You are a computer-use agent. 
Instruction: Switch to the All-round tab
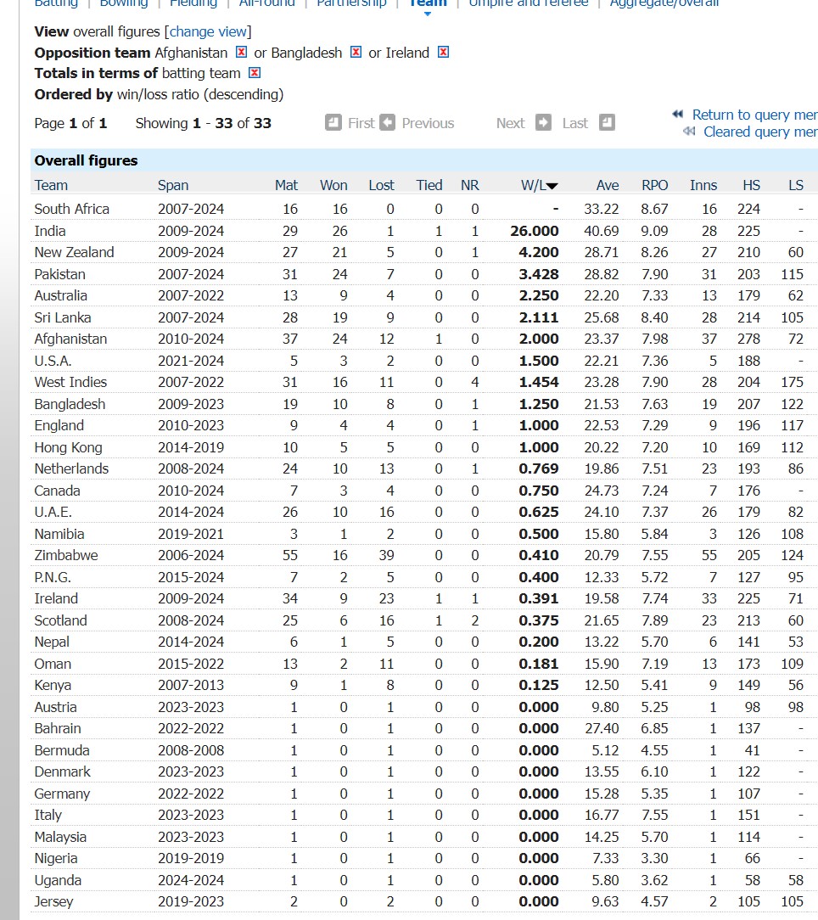click(x=266, y=3)
